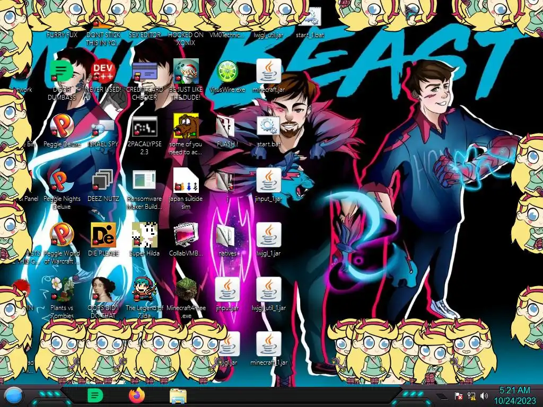Select the OOPS DID I DO THAT portrait icon
The height and width of the screenshot is (407, 543).
point(103,289)
